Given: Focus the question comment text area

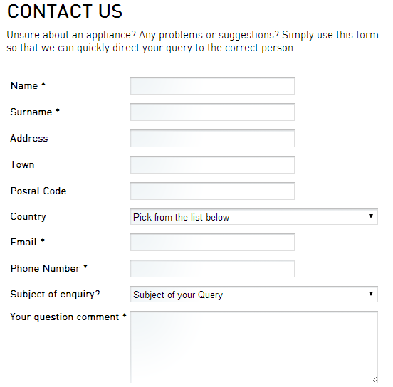Looking at the screenshot, I should point(253,347).
